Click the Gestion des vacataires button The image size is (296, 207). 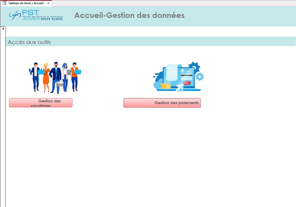coord(41,103)
